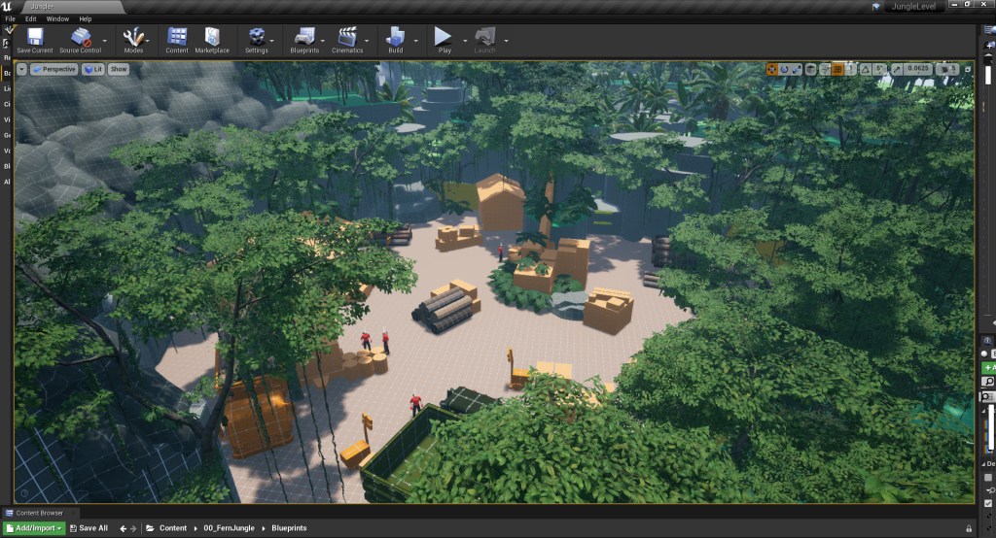Screen dimensions: 996x538
Task: Open the Perspective viewport type dropdown
Action: (54, 69)
